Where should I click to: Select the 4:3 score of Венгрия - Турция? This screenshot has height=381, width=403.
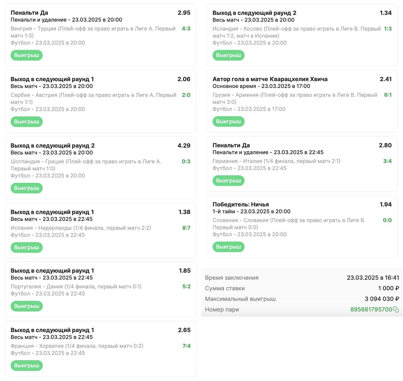(x=186, y=29)
